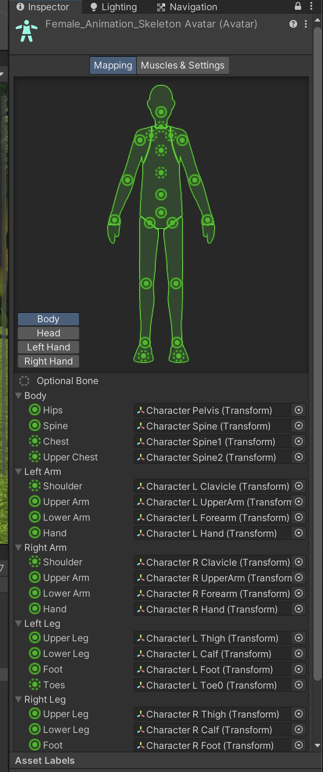
Task: Switch to the Lighting tab
Action: click(113, 7)
